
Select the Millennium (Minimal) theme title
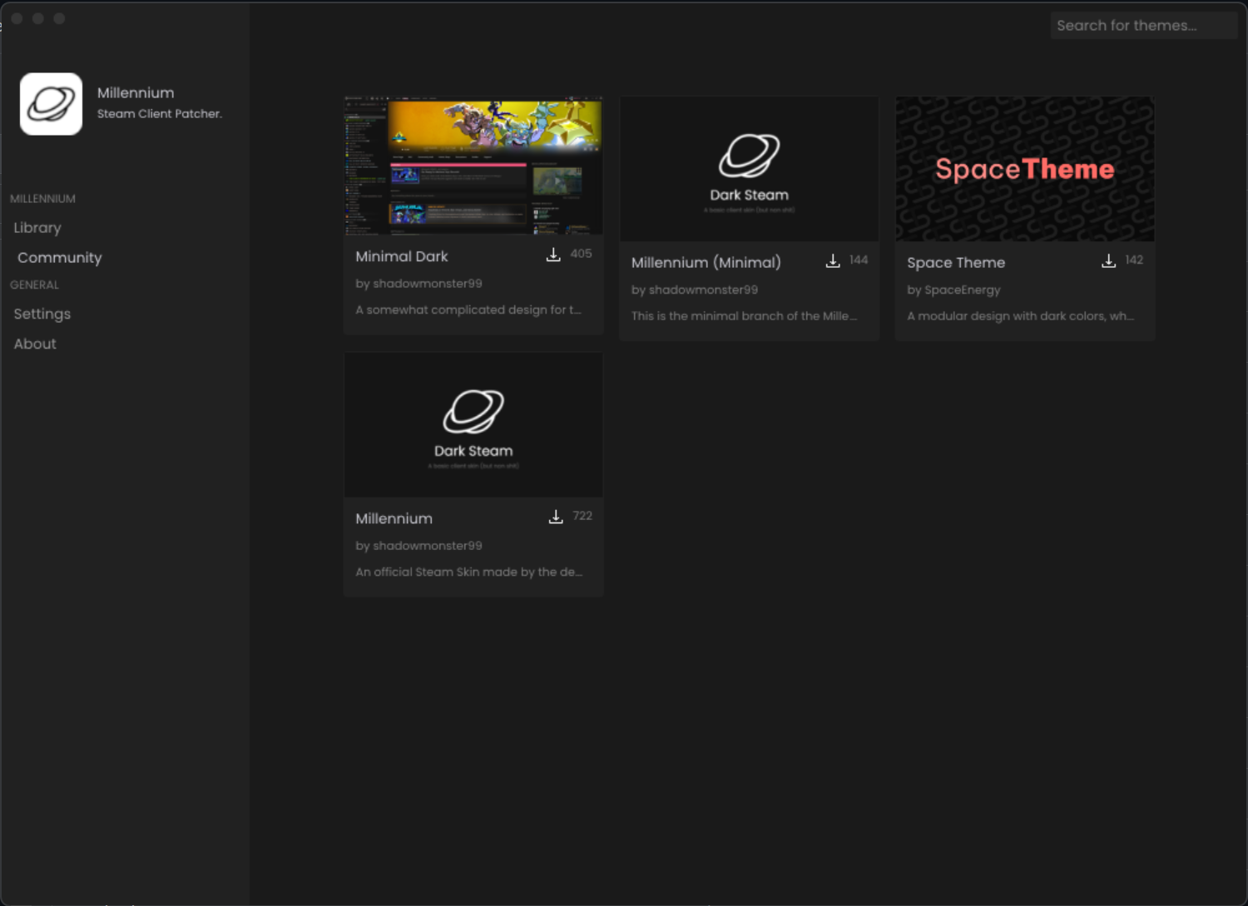click(x=706, y=262)
